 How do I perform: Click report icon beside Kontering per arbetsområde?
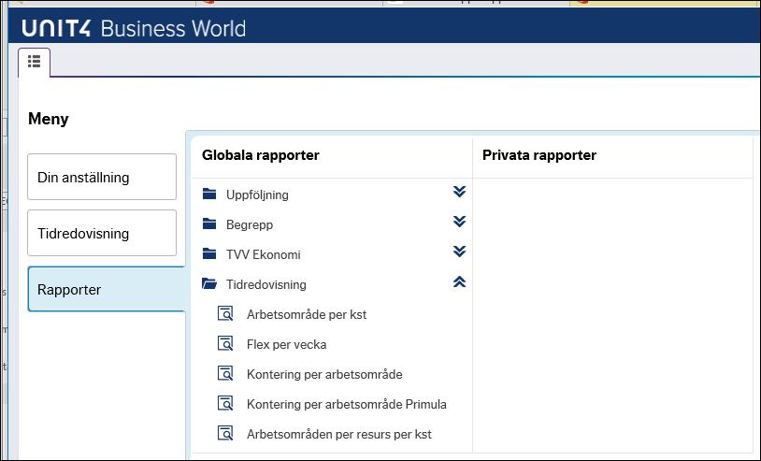pyautogui.click(x=225, y=374)
